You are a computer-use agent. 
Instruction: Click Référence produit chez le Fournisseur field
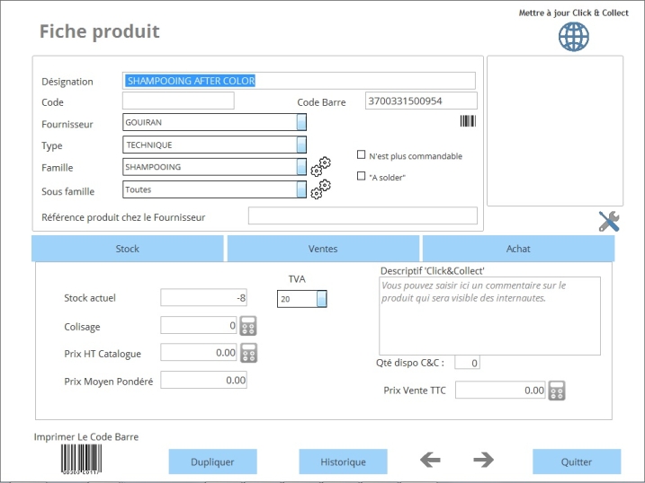tap(363, 215)
